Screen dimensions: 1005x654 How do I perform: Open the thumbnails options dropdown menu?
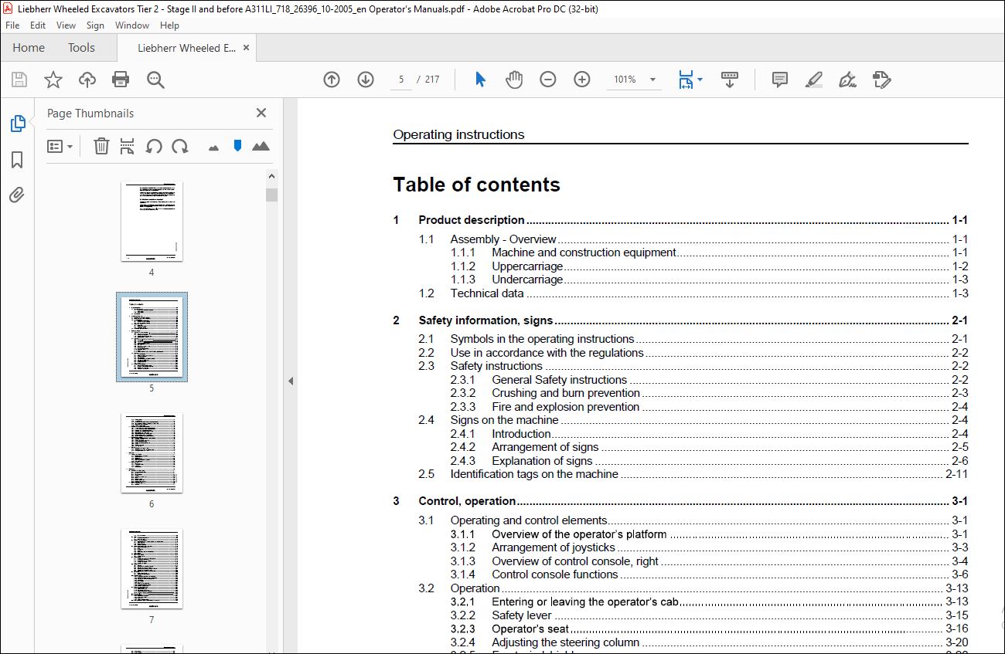click(60, 146)
